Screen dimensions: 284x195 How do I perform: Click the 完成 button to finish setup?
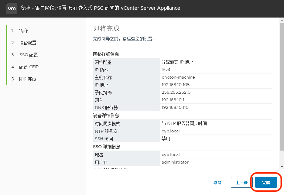[266, 182]
